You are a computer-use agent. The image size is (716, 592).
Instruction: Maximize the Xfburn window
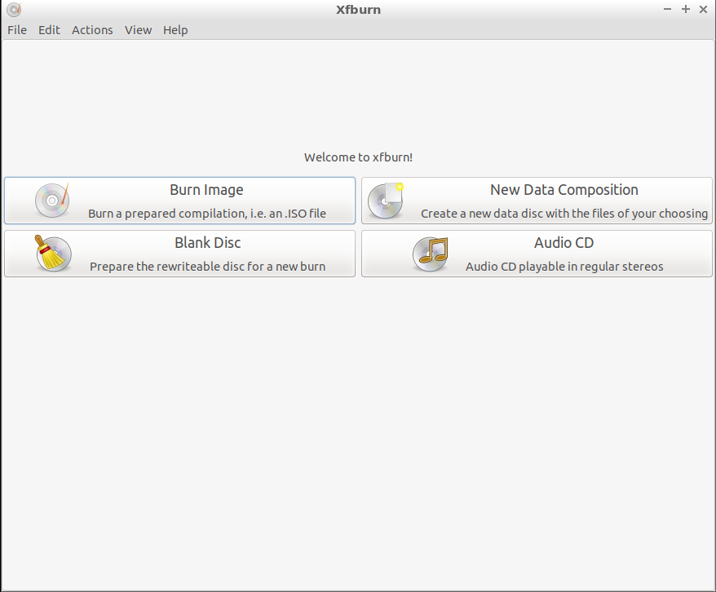pos(686,10)
